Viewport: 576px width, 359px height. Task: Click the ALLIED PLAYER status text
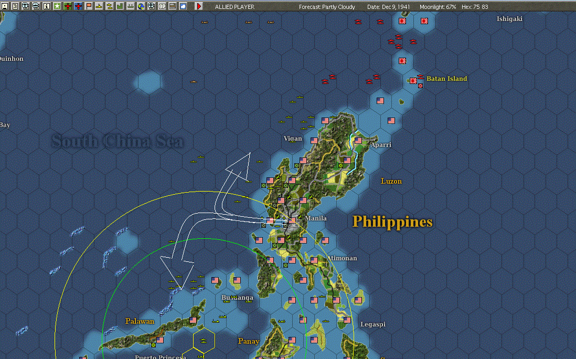[x=234, y=7]
